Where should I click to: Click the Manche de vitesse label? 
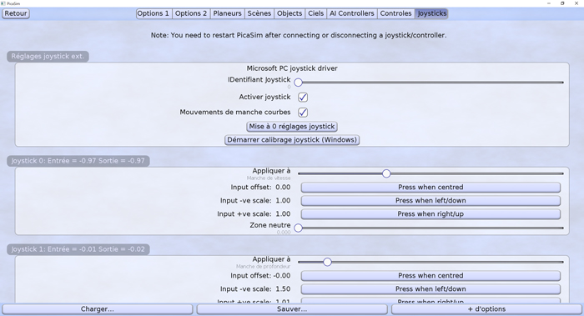(269, 178)
